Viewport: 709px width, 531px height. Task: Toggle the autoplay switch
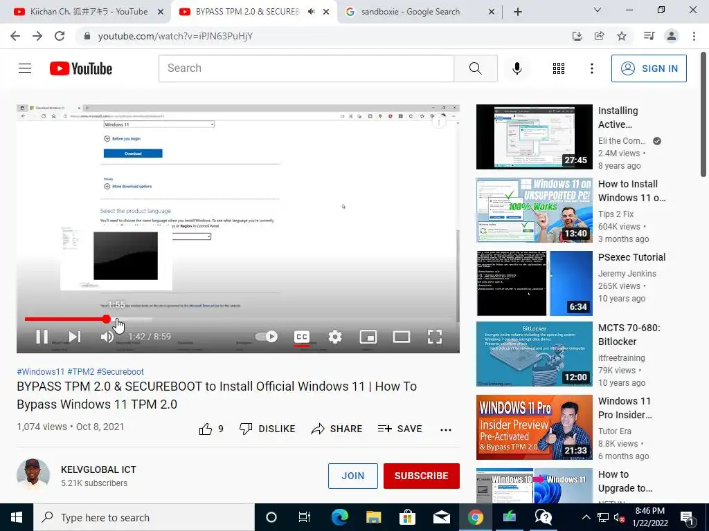click(x=267, y=337)
